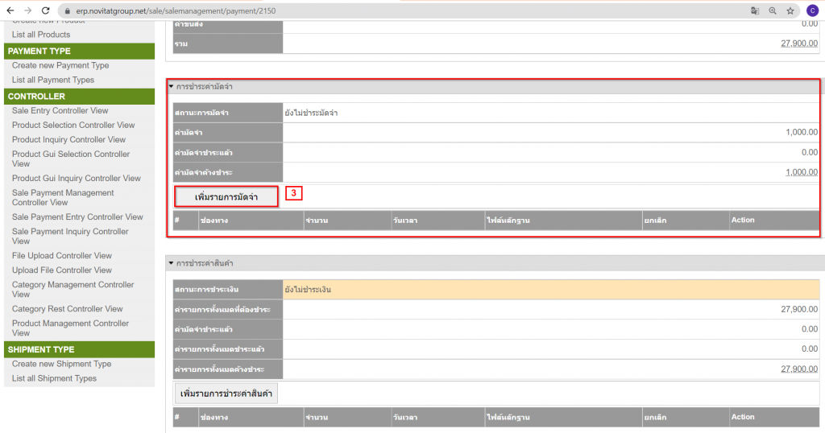The width and height of the screenshot is (825, 433).
Task: Collapse the การชำระค่าสินค้า section
Action: 171,263
